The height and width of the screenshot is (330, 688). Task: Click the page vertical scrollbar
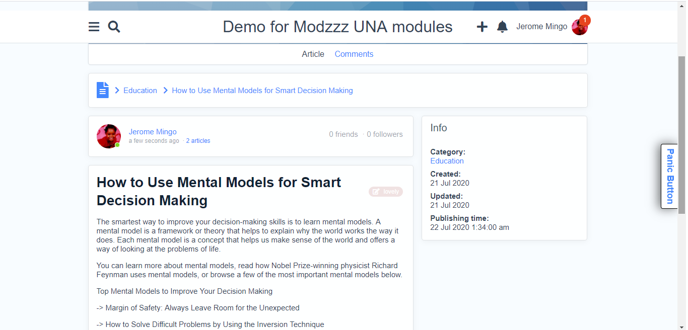point(681,135)
